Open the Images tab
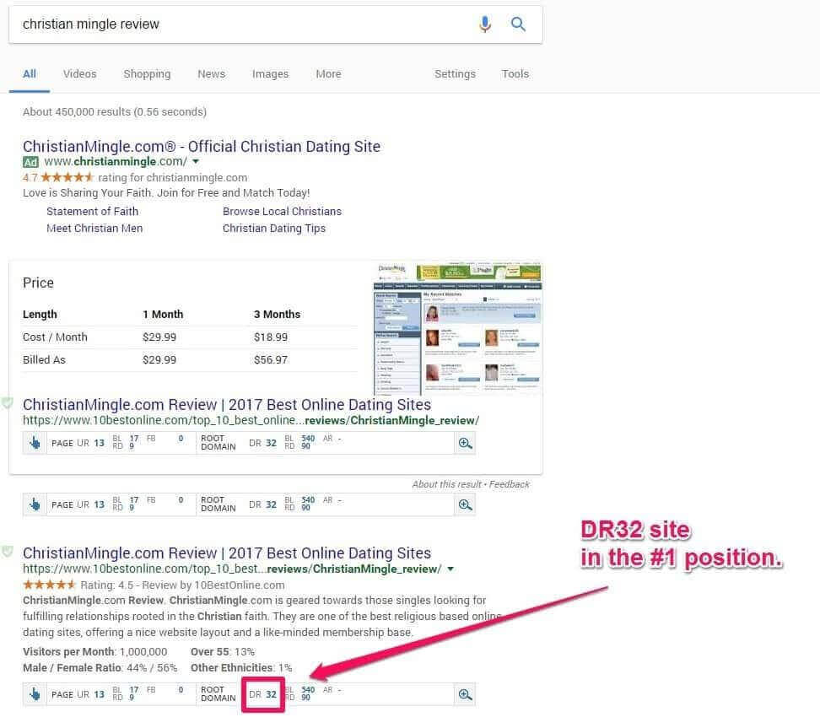 point(270,73)
